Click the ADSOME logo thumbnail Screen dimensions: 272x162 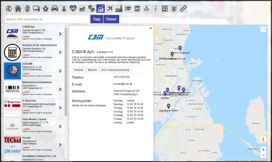coord(12,71)
